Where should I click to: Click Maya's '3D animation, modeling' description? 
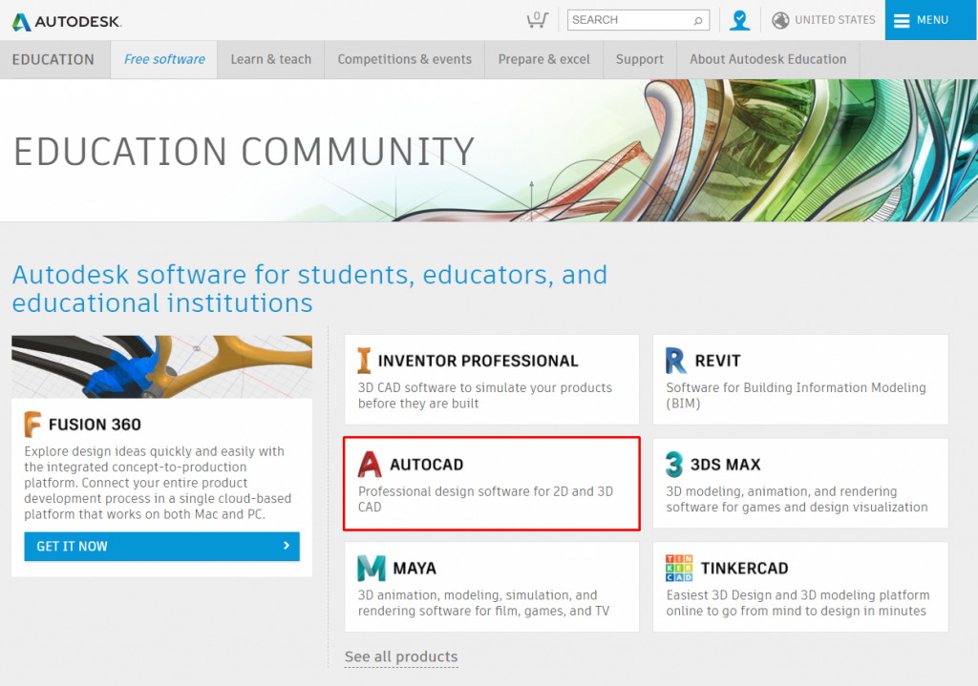(x=483, y=603)
